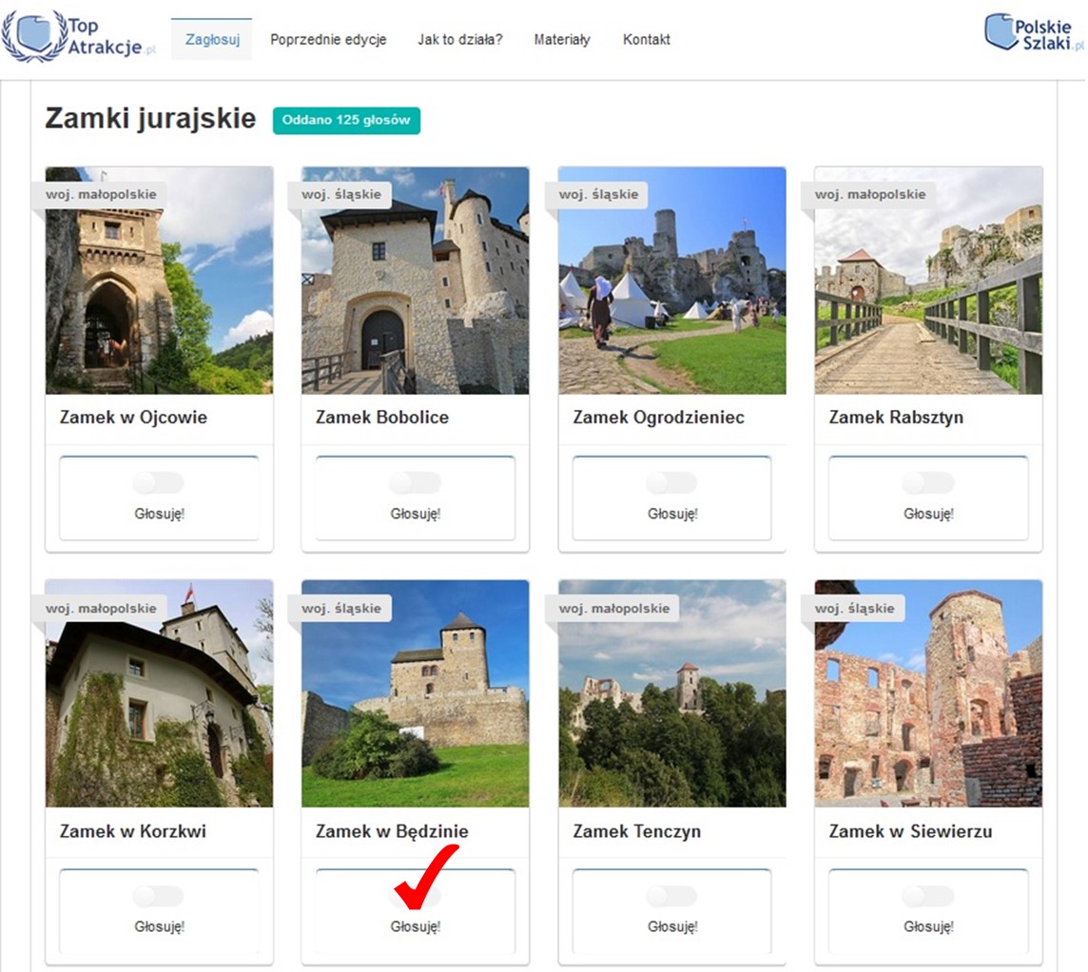1088x972 pixels.
Task: Open the Zamek Ogrodzieniec photo
Action: point(671,281)
